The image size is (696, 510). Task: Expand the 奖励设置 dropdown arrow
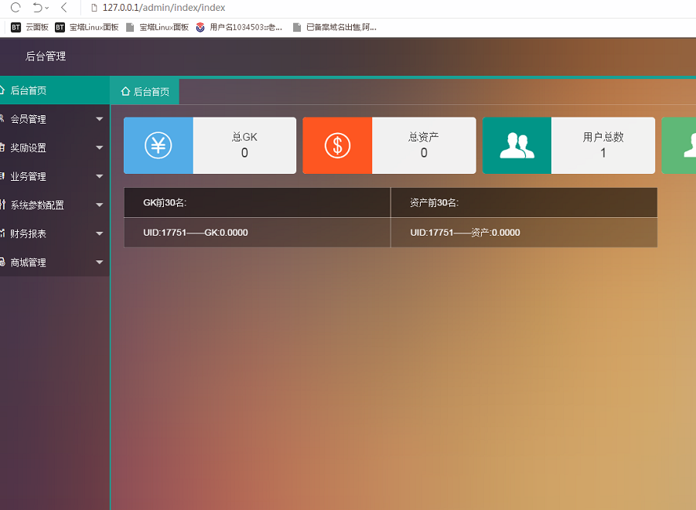pos(99,148)
